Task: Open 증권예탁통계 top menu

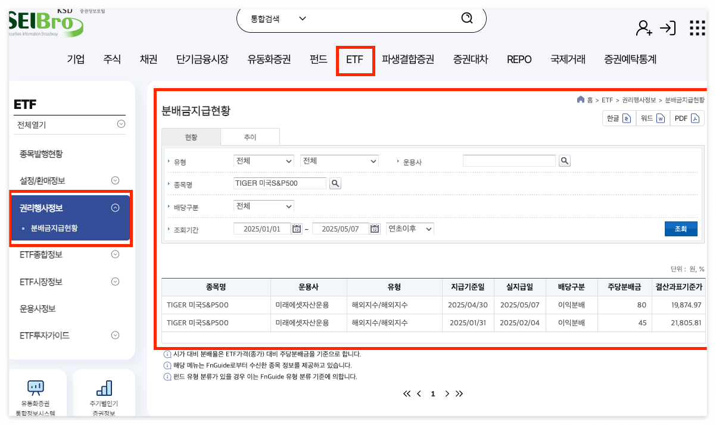Action: point(630,60)
